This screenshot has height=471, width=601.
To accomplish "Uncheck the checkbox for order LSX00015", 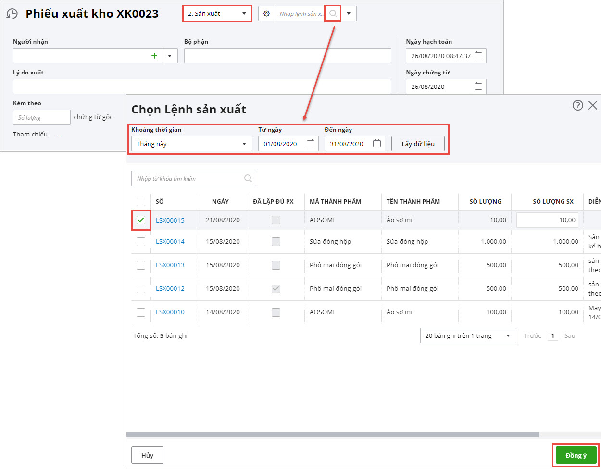I will [141, 220].
